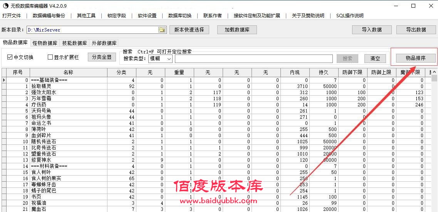Click the 分类全显 button
The image size is (438, 212).
(x=102, y=57)
